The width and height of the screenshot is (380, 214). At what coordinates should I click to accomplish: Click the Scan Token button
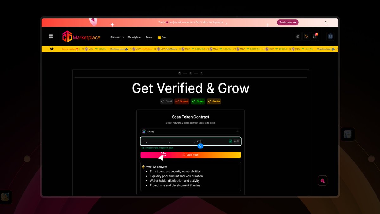tap(191, 155)
